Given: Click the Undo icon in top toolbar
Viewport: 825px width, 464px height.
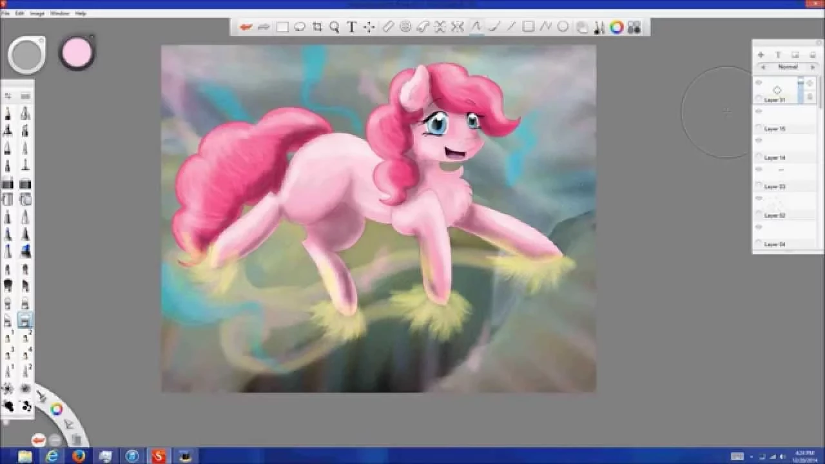Looking at the screenshot, I should (246, 27).
